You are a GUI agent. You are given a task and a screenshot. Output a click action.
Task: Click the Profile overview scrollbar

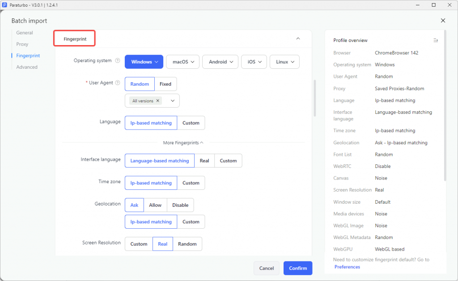tap(445, 105)
